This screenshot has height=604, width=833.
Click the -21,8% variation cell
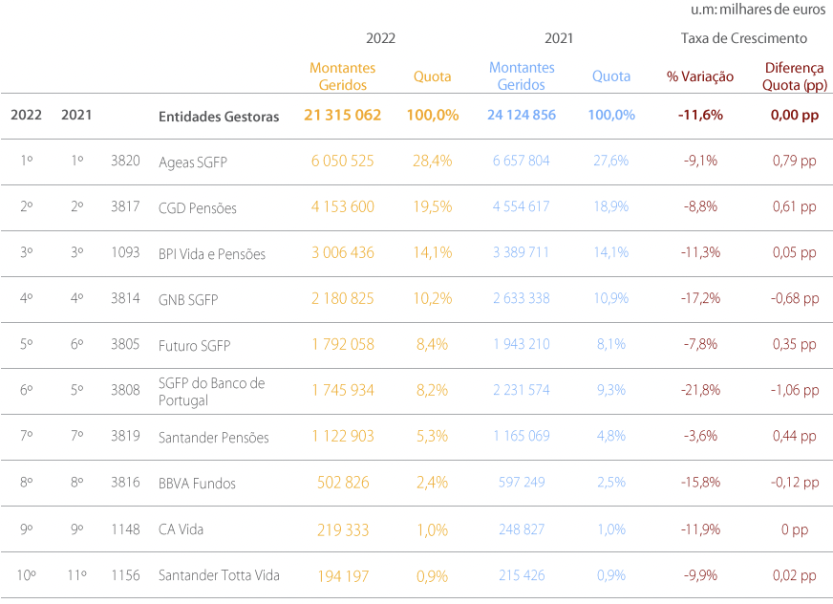[699, 390]
